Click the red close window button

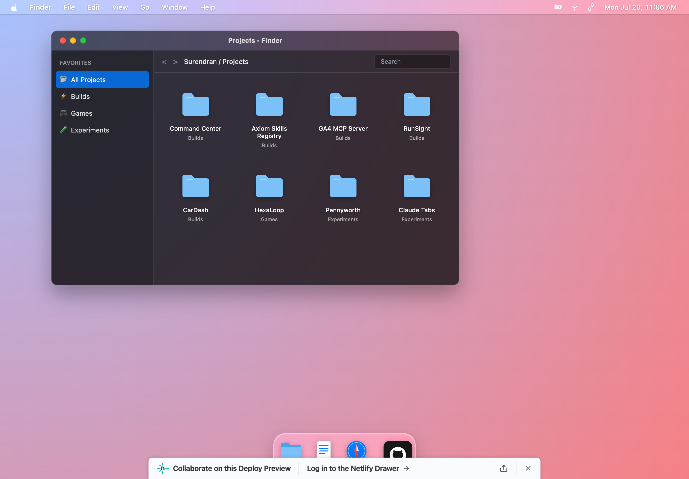coord(63,41)
